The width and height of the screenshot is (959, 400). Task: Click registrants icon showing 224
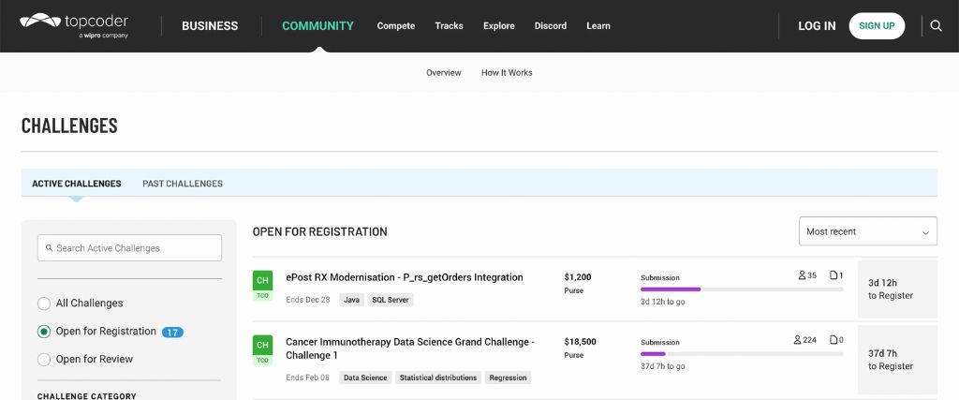(x=798, y=340)
